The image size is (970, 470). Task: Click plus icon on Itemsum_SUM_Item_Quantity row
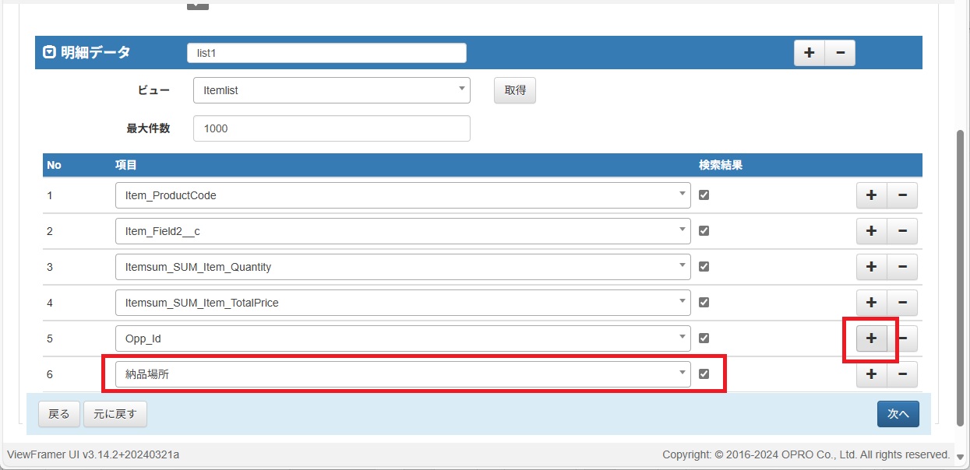(x=871, y=267)
